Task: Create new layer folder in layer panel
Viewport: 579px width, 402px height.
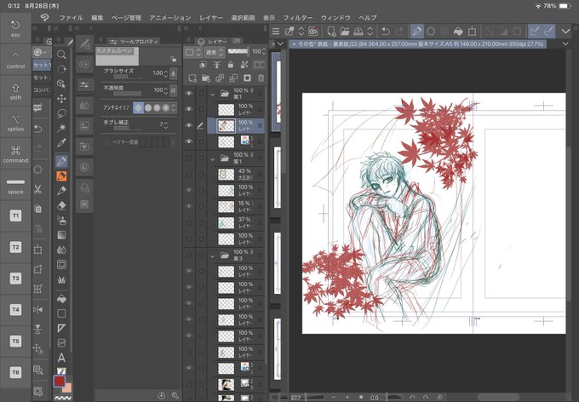Action: click(206, 78)
